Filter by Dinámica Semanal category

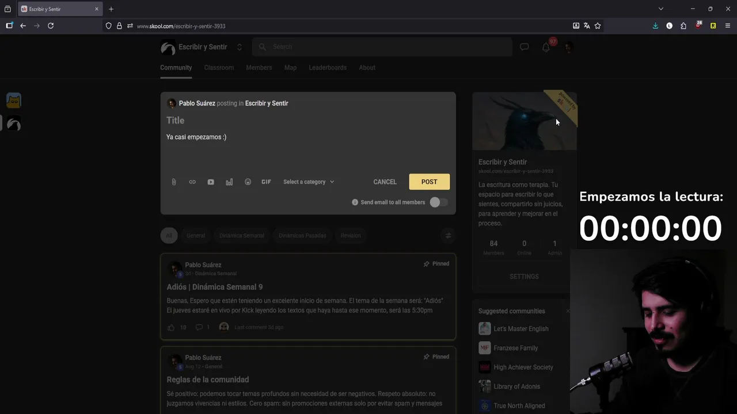tap(242, 235)
